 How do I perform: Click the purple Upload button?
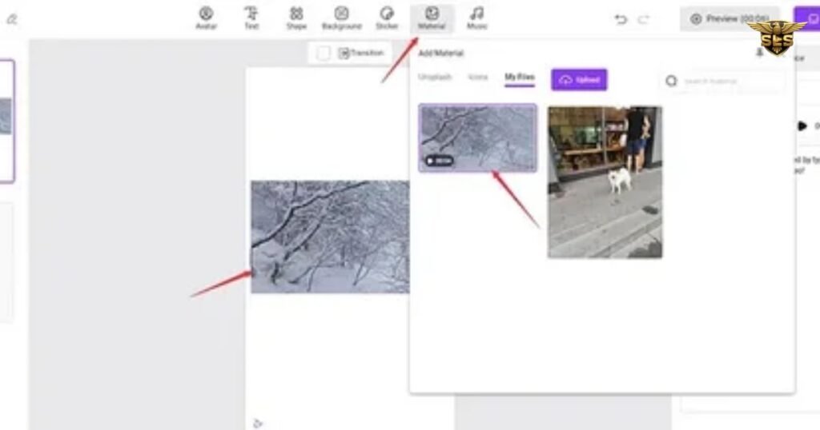(x=579, y=80)
